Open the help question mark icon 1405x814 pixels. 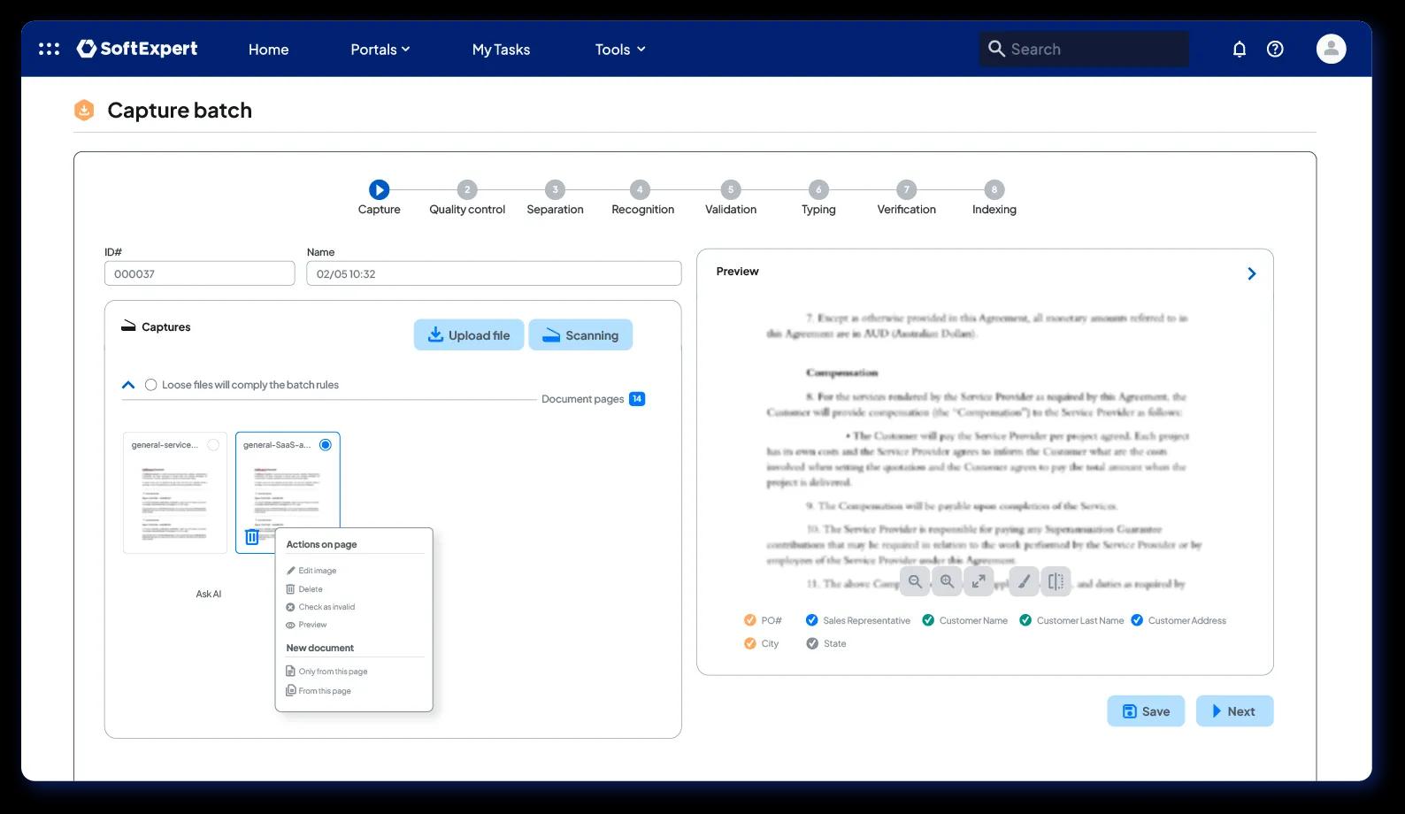pos(1275,50)
